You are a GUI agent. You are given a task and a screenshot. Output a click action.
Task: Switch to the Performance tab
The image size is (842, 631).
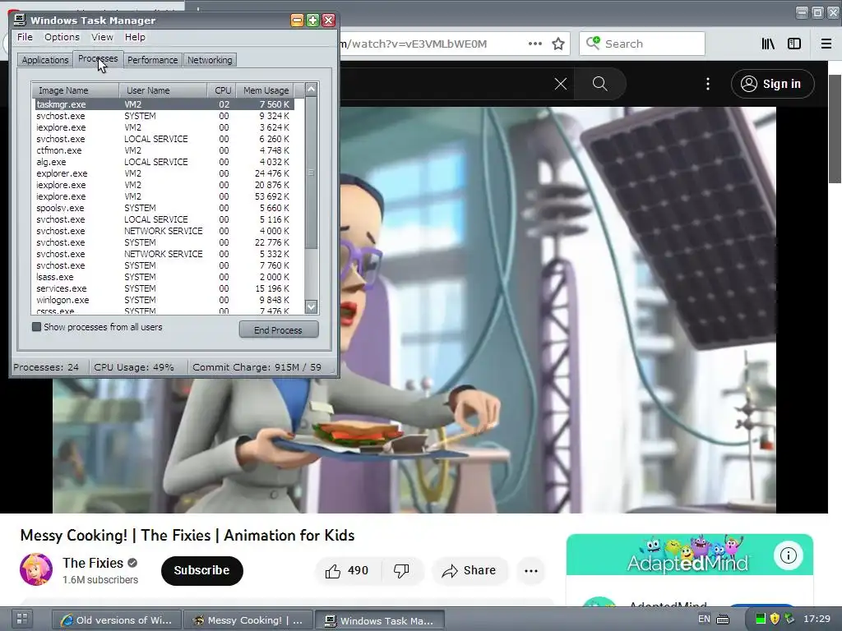(x=152, y=60)
